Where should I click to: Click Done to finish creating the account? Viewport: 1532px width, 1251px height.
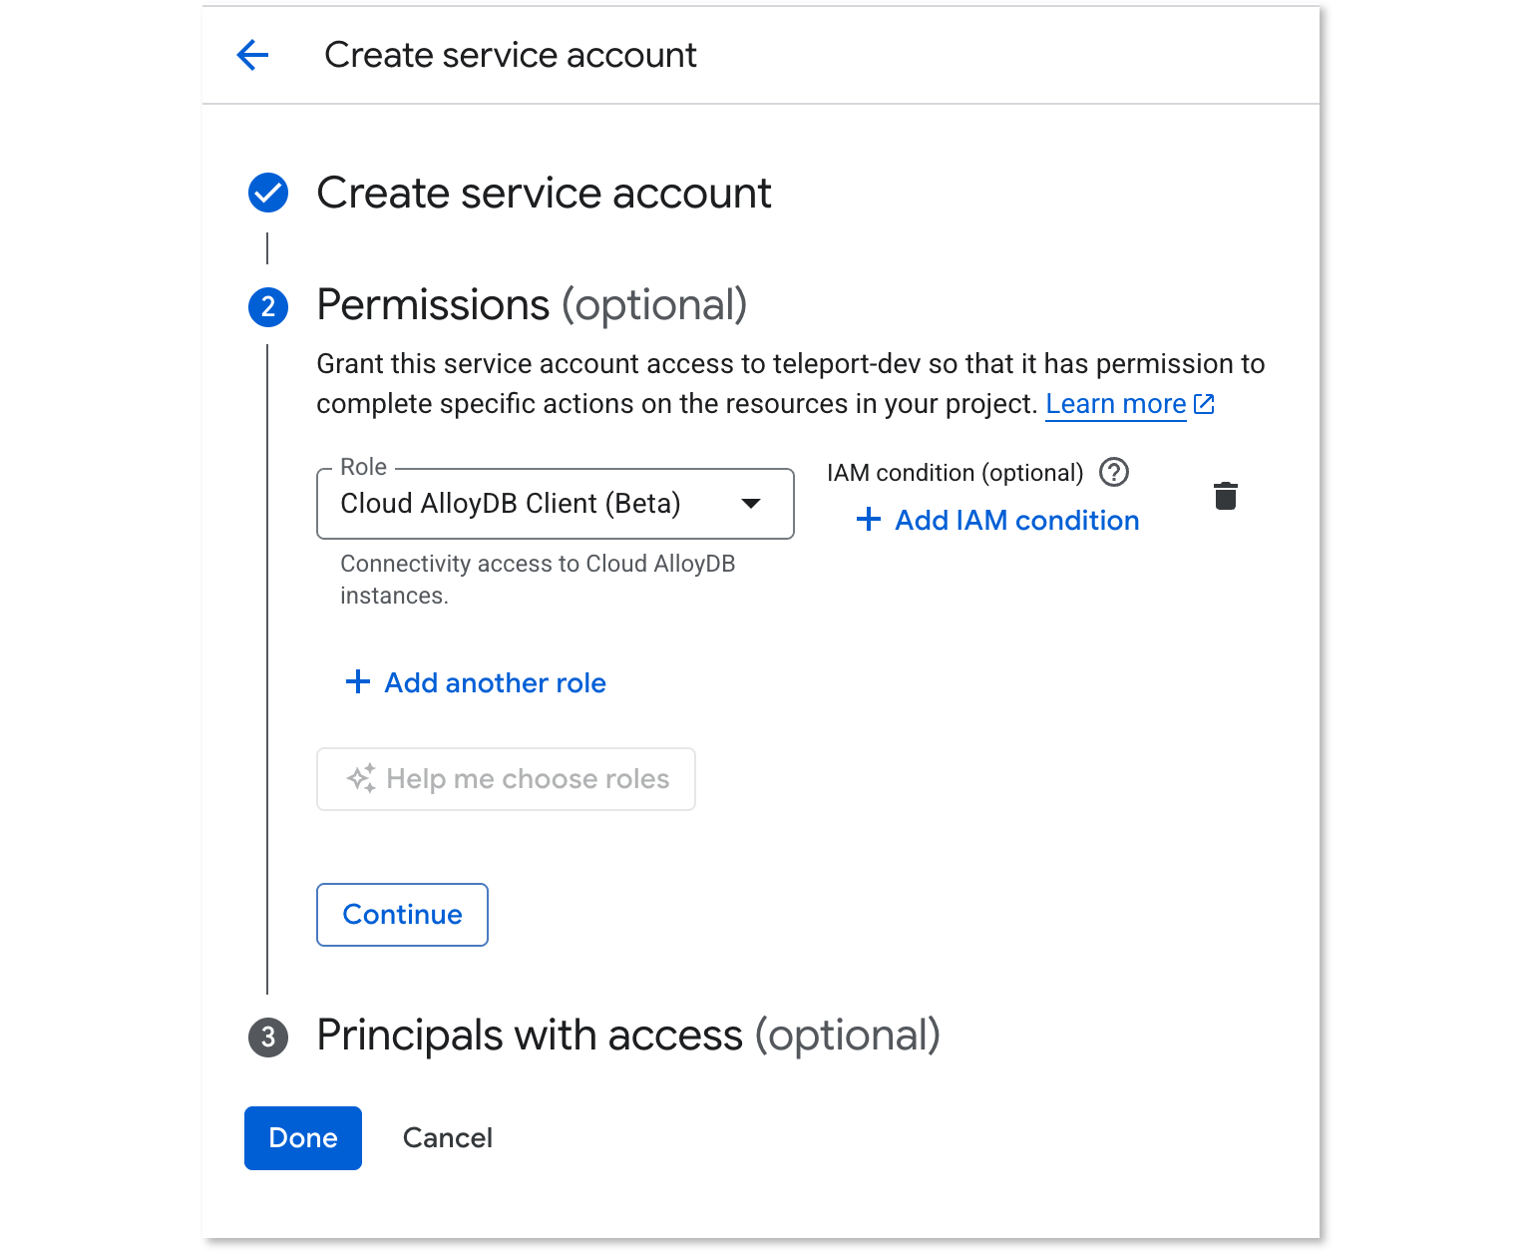[302, 1138]
